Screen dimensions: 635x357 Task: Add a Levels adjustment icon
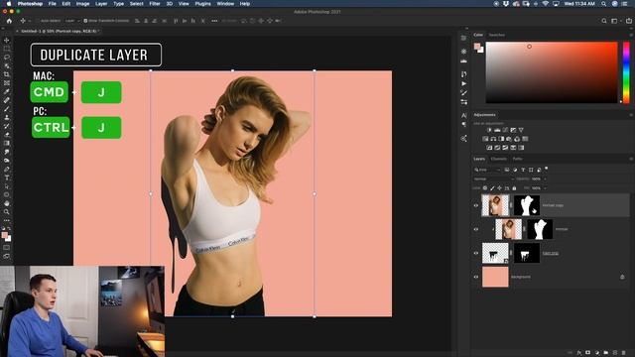tap(497, 130)
